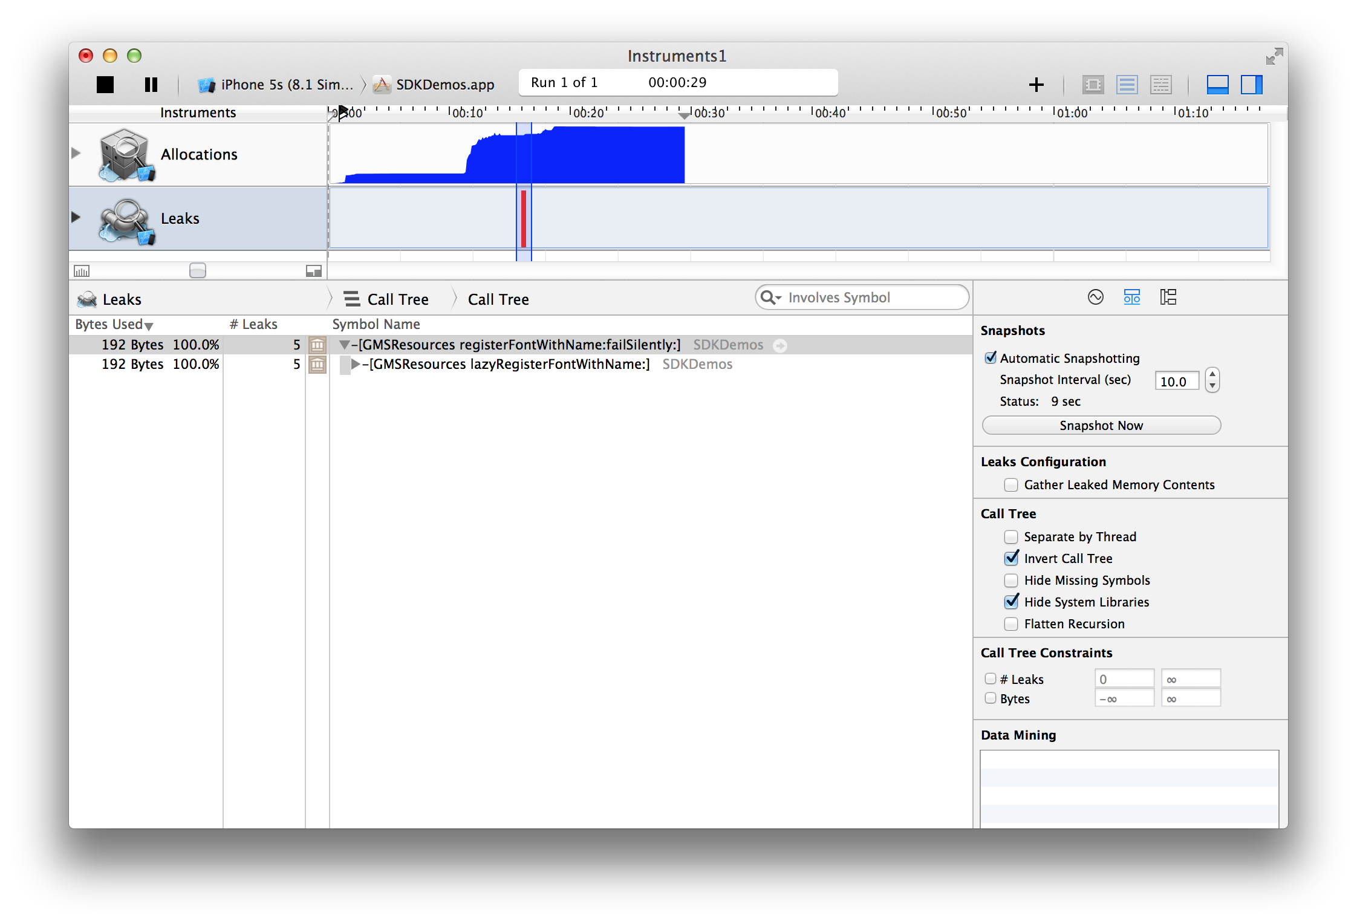Select the Allocations instrument icon
Image resolution: width=1357 pixels, height=924 pixels.
pos(125,155)
